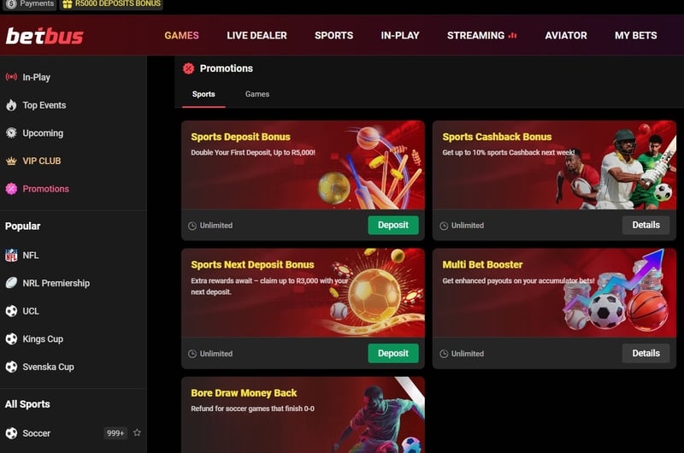Open Details for Multi Bet Booster
684x453 pixels.
[646, 353]
